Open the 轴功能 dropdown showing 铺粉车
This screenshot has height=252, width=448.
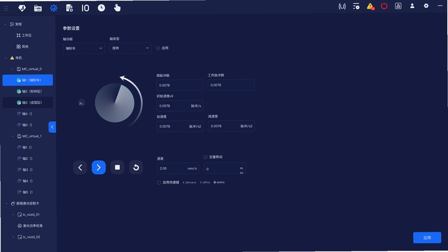pyautogui.click(x=83, y=48)
